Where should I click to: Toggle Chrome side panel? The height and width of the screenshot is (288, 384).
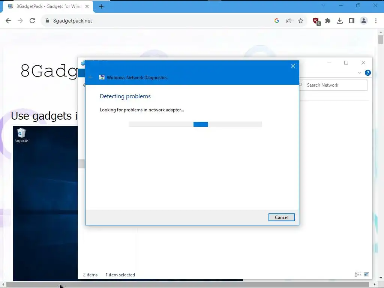point(352,21)
